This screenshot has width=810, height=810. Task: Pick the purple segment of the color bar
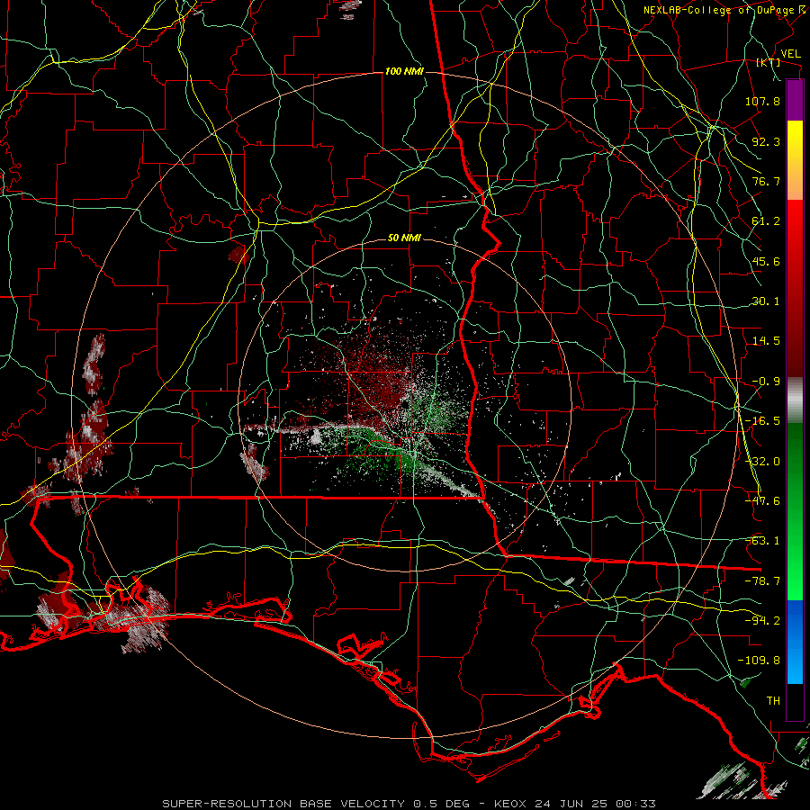tap(795, 101)
